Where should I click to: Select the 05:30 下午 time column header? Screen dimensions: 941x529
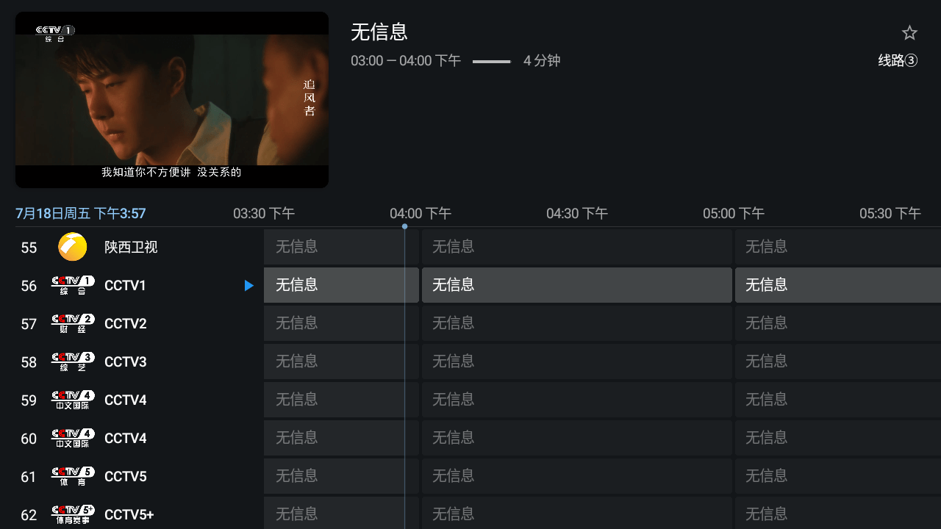(890, 213)
